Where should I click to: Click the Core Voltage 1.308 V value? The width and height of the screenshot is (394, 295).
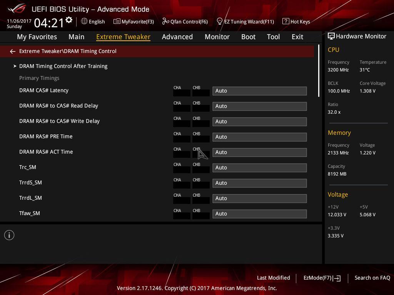(367, 91)
